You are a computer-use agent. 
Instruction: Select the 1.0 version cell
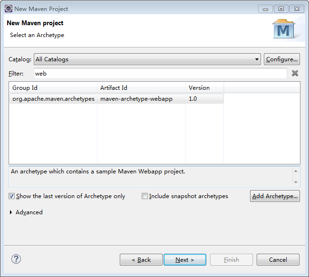pos(204,98)
